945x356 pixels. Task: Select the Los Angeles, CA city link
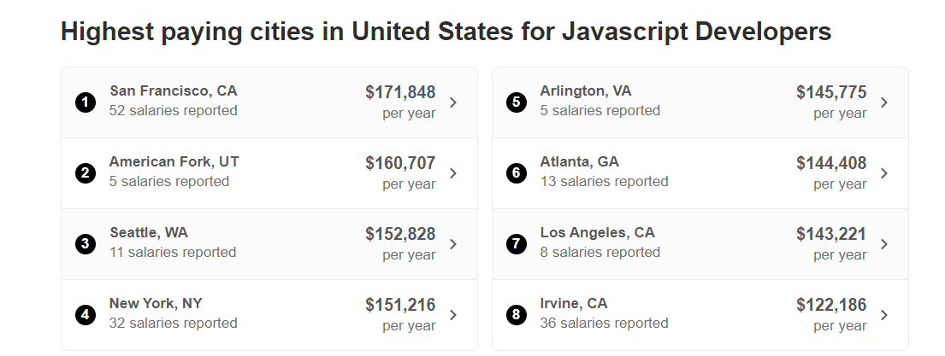pos(597,232)
